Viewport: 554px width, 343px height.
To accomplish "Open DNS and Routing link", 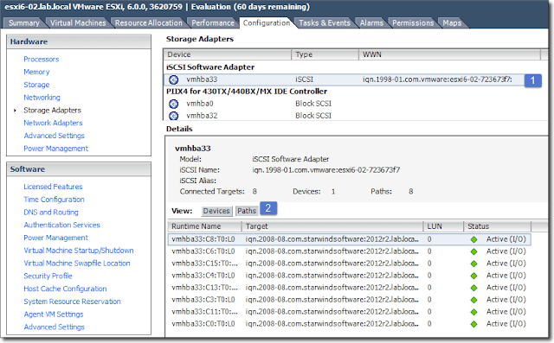I will point(51,213).
